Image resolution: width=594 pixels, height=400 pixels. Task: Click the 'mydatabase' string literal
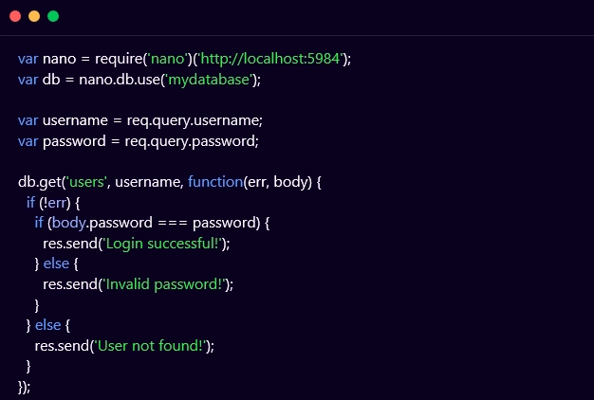[210, 80]
